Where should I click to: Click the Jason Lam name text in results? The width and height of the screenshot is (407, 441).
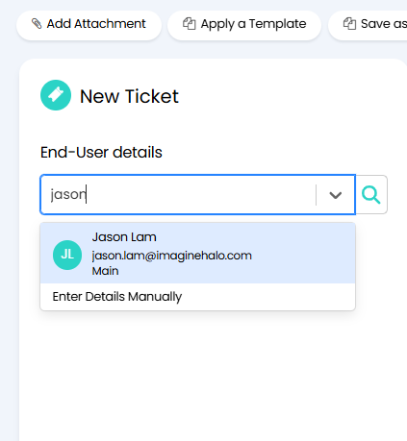[124, 237]
